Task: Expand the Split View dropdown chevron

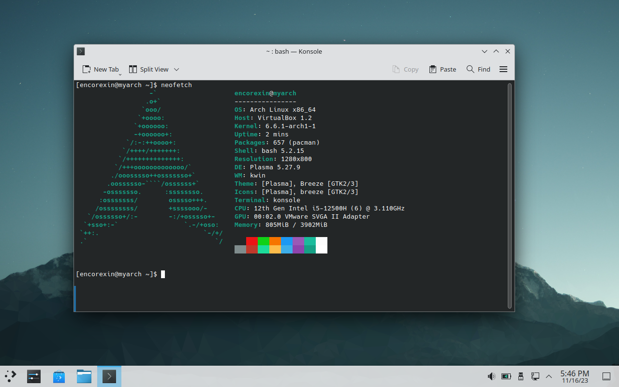Action: (x=177, y=69)
